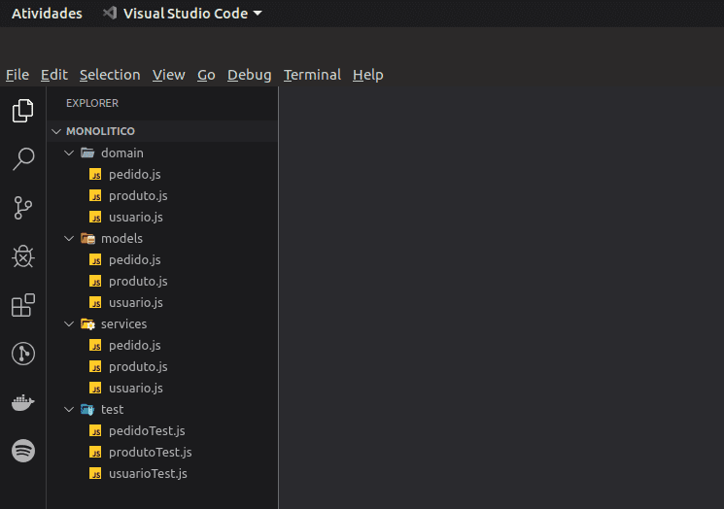
Task: Open the Debug menu
Action: 250,75
